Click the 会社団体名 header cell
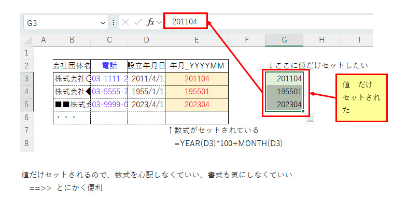 (72, 66)
